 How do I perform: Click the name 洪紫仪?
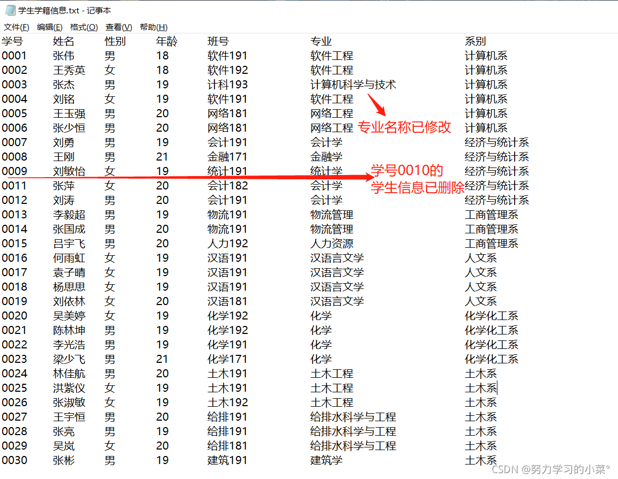coord(69,388)
